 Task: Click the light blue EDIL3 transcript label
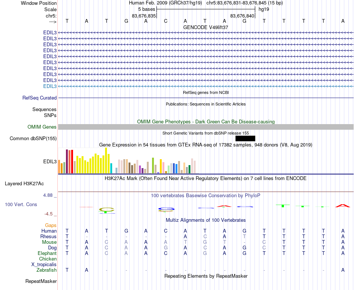(50, 86)
